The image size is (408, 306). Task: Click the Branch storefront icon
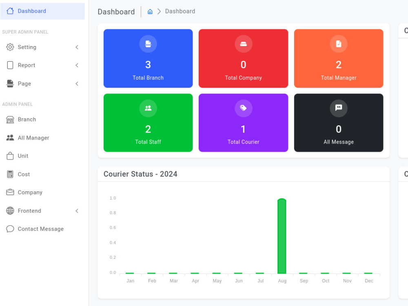(10, 120)
